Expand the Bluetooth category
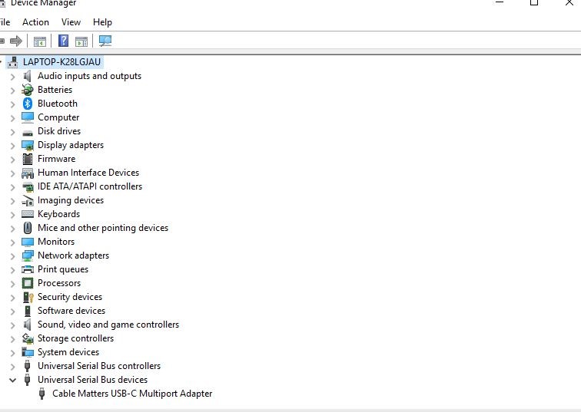The height and width of the screenshot is (412, 581). 12,104
